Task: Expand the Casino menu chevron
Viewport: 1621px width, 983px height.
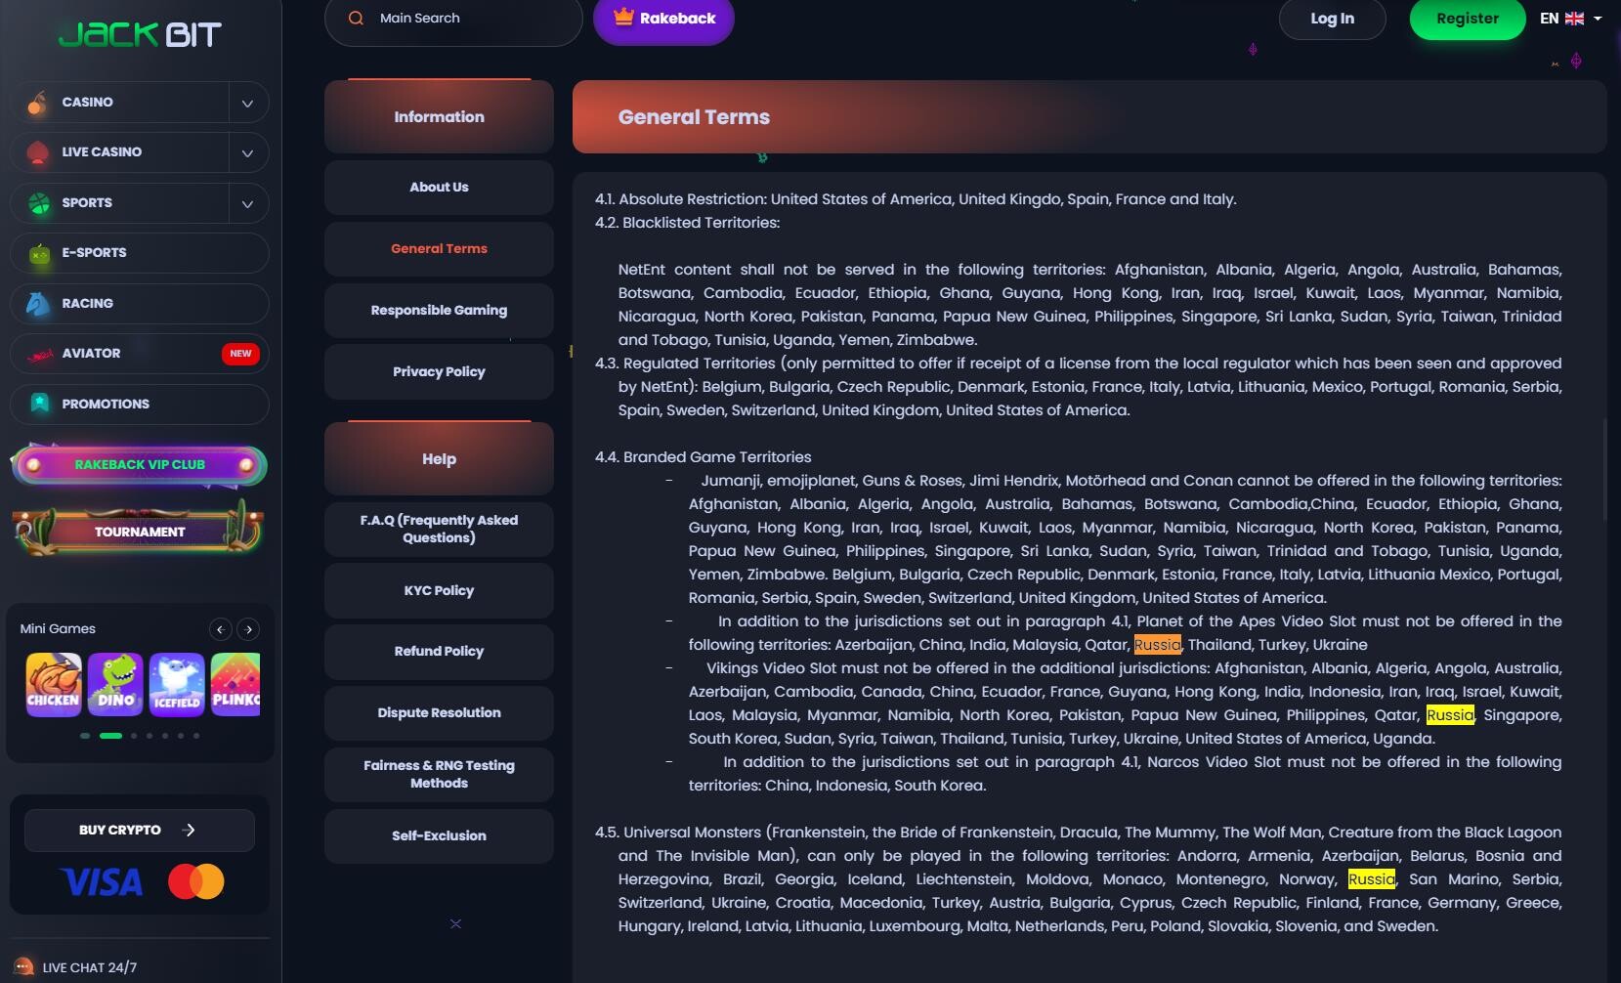Action: (x=247, y=103)
